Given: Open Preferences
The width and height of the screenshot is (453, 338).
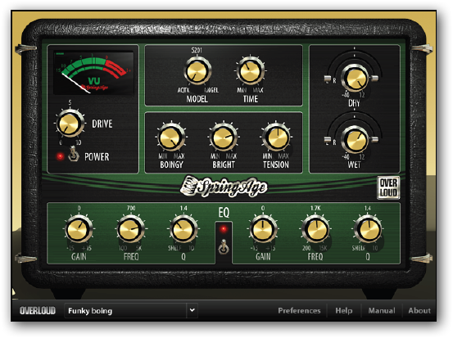Looking at the screenshot, I should 299,310.
